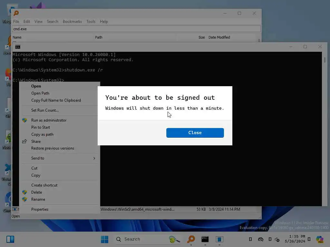Select Rename in the context menu

(38, 199)
